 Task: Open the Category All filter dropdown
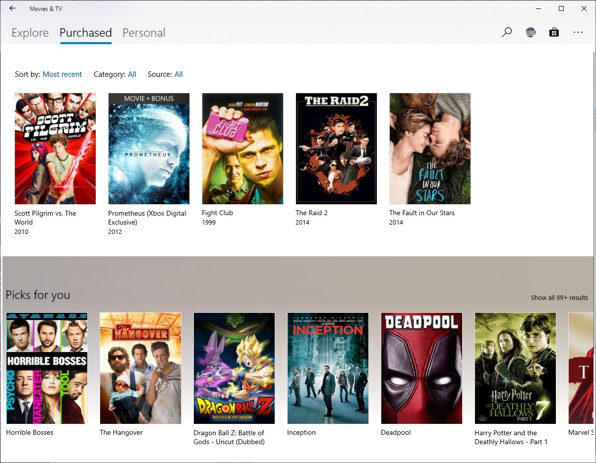tap(132, 74)
